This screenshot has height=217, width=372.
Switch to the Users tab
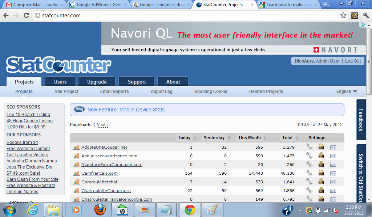[60, 82]
